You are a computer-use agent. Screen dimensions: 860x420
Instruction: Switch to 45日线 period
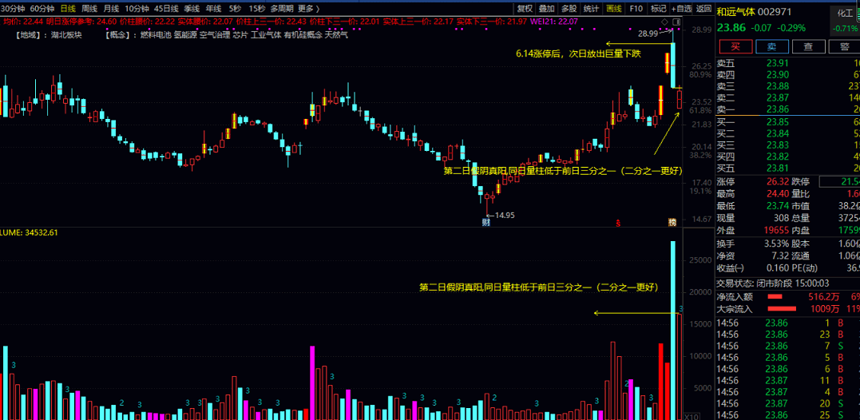[166, 8]
